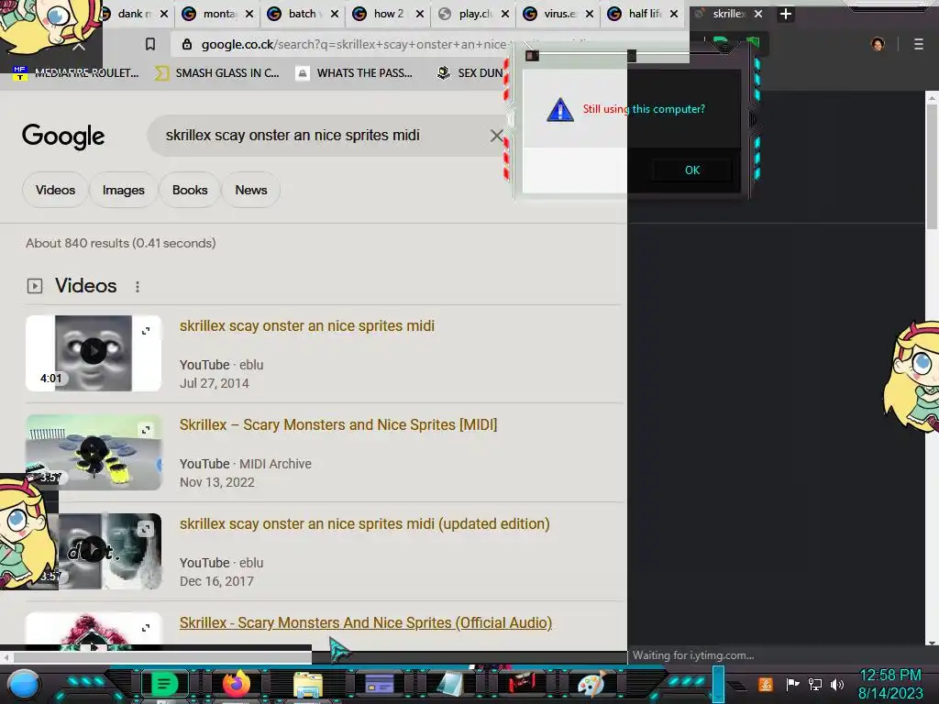
Task: Expand preview on the 4:01 video thumbnail
Action: point(146,330)
